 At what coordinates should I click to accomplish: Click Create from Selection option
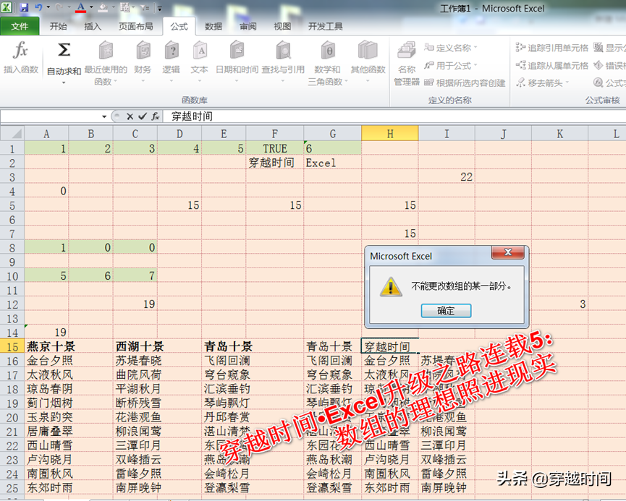[465, 83]
